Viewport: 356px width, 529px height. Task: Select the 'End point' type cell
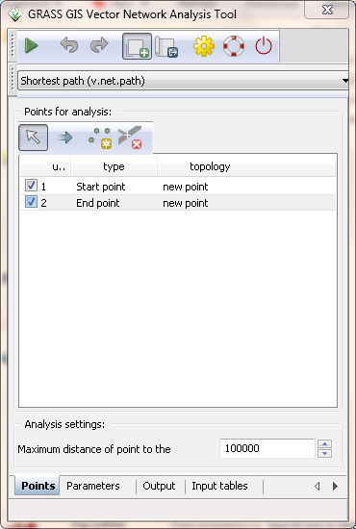point(98,203)
